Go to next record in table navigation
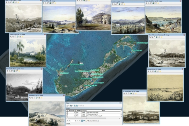This screenshot has height=126, width=189. pos(77,121)
